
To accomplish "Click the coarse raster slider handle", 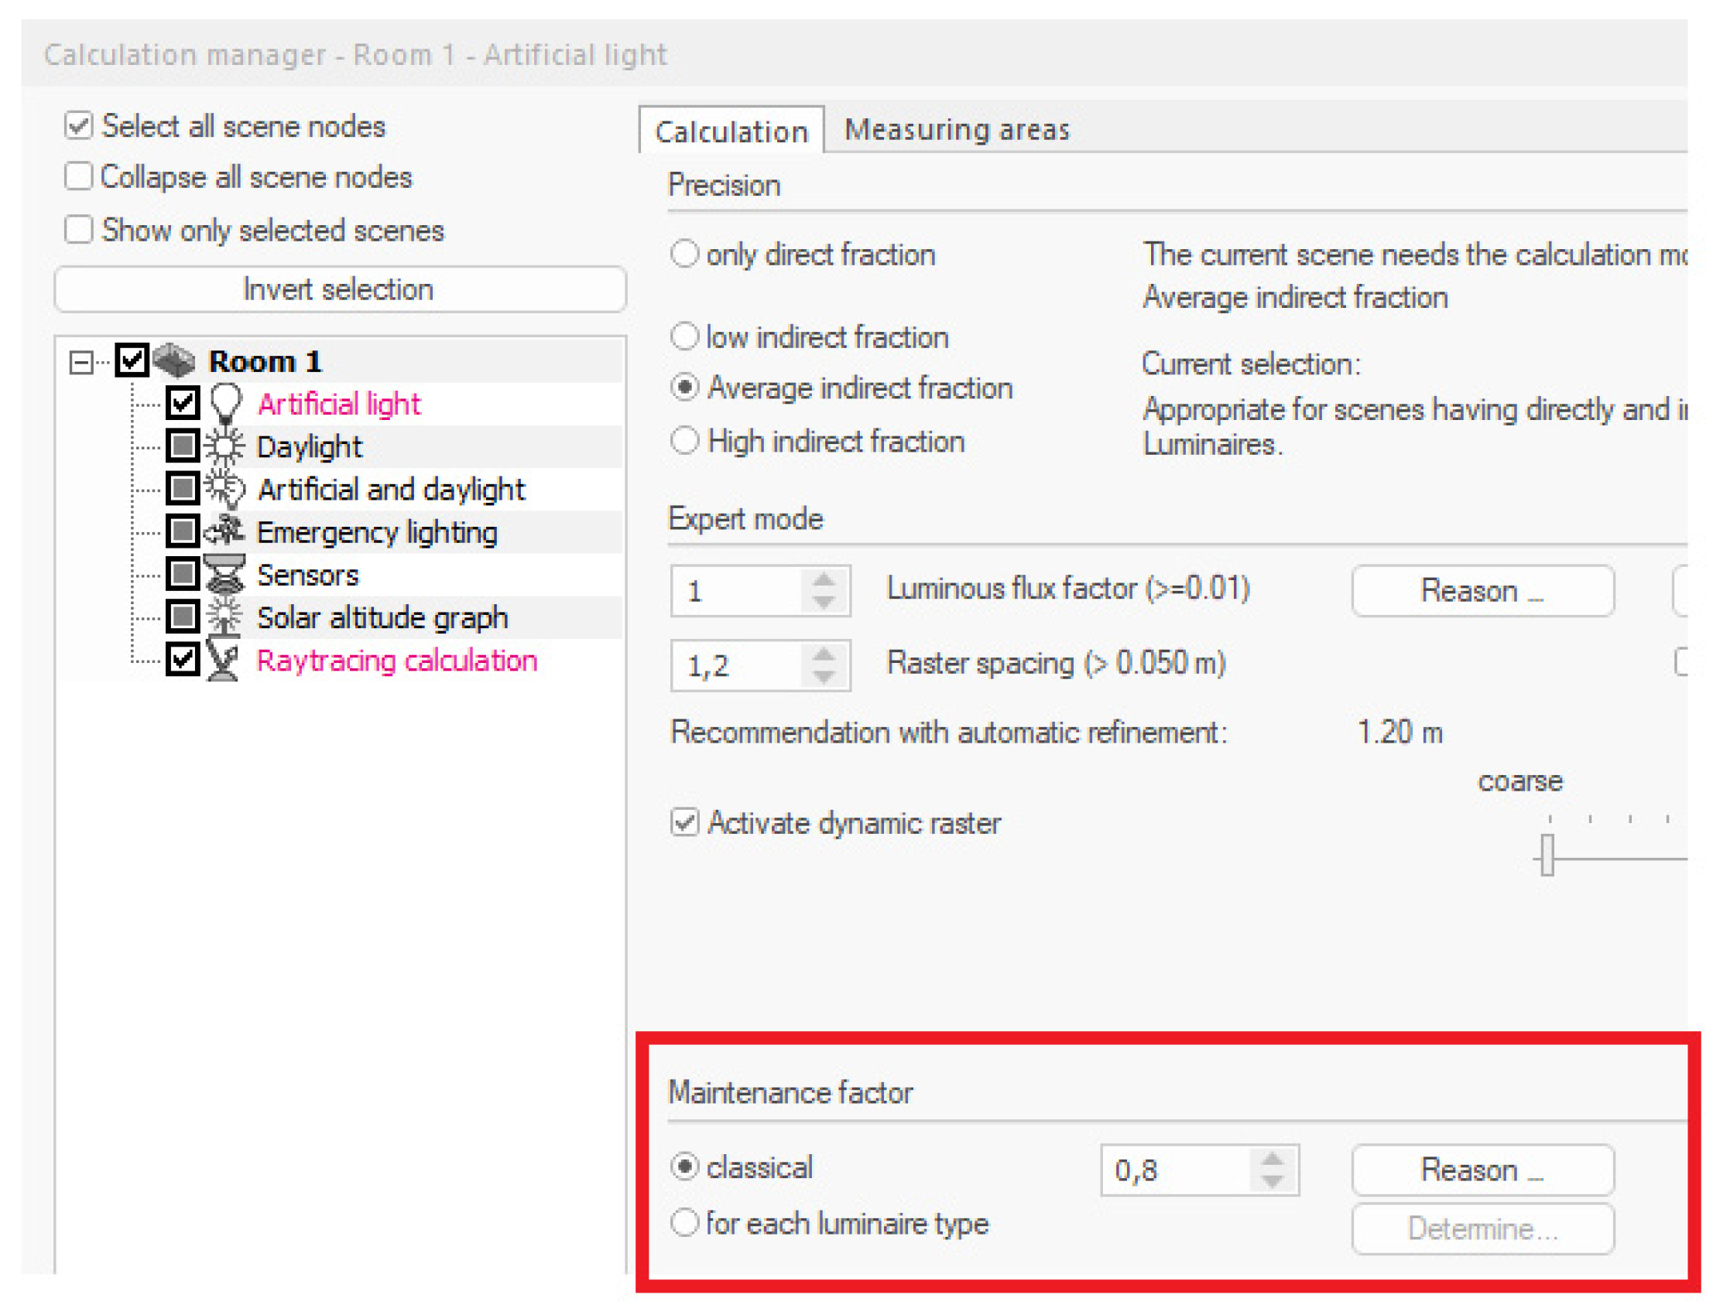I will [1546, 855].
